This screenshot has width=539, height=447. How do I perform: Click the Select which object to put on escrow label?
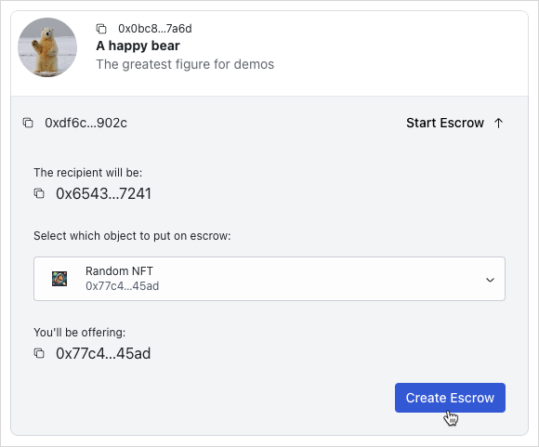(132, 236)
